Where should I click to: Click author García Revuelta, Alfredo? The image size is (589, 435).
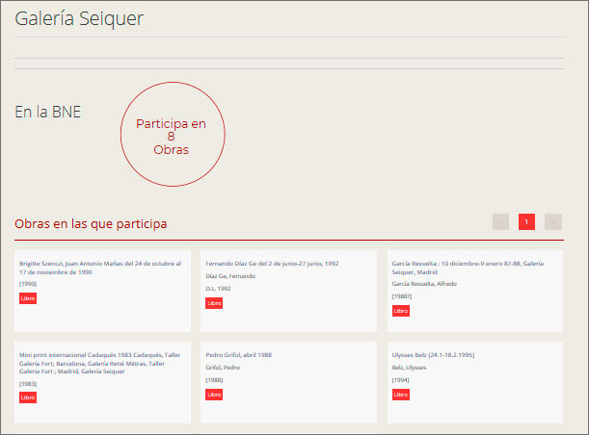coord(424,284)
